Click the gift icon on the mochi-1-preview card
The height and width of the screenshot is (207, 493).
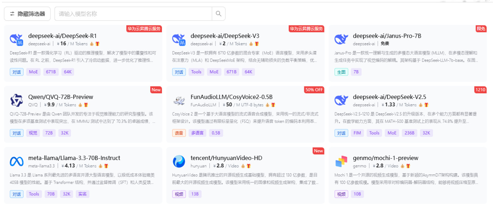[408, 166]
